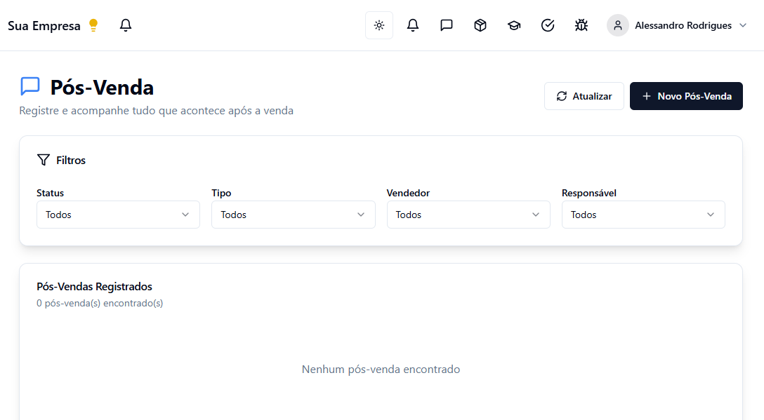Expand the Tipo filter dropdown
The image size is (764, 420).
tap(293, 215)
